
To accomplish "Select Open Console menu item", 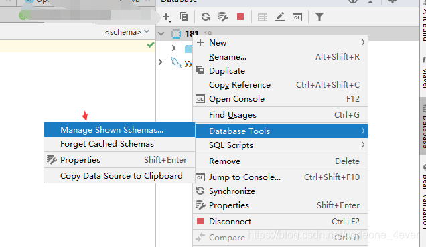I will pyautogui.click(x=280, y=99).
